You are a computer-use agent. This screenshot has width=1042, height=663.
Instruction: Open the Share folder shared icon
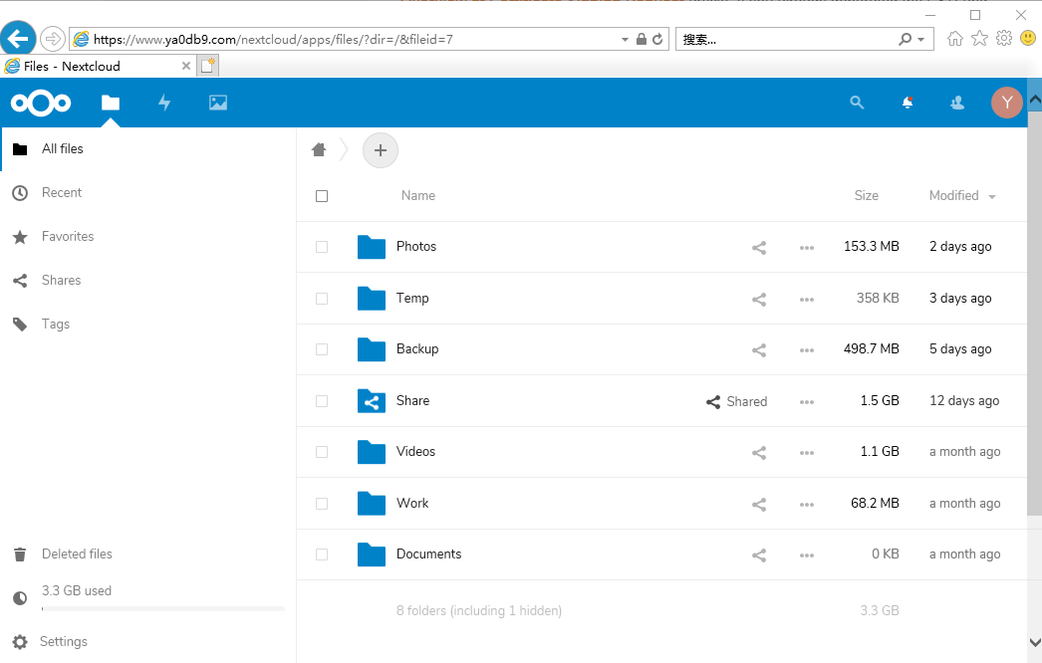[x=372, y=401]
